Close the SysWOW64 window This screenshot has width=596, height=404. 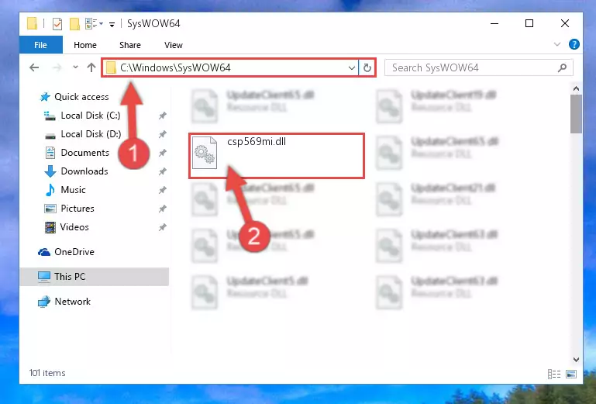565,23
